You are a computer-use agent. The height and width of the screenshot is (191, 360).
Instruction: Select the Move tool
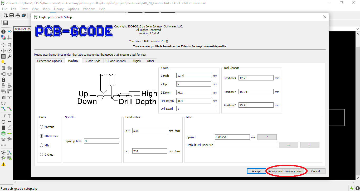click(x=3, y=45)
